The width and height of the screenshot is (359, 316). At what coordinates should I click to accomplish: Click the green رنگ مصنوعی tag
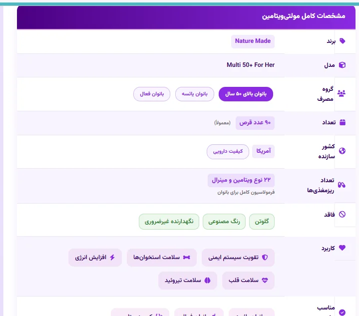(x=224, y=222)
